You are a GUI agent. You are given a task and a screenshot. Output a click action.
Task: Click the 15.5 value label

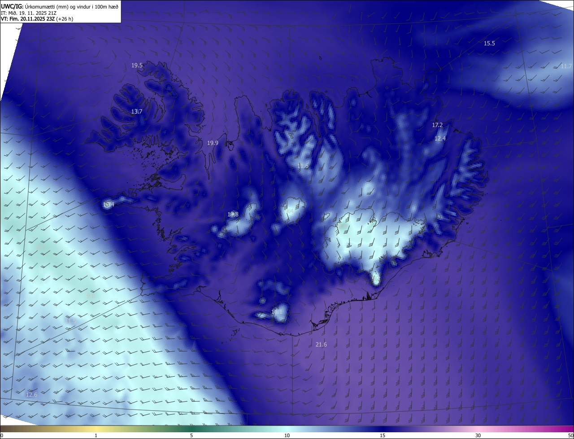click(x=489, y=44)
